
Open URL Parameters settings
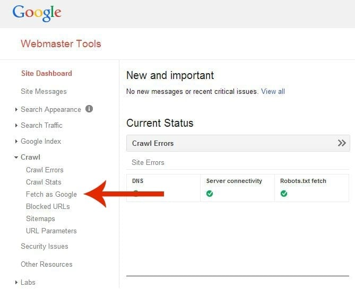[51, 231]
